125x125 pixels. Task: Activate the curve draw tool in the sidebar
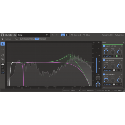(3, 50)
